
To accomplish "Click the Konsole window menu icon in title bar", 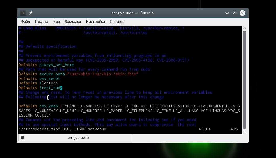I will [x=23, y=13].
